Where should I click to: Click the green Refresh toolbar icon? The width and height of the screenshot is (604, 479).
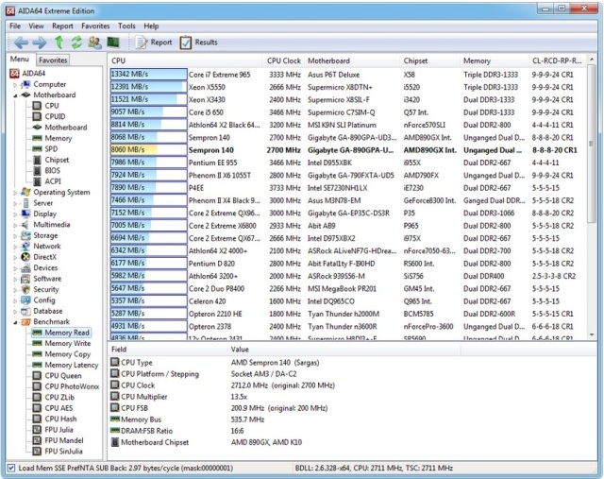[76, 42]
